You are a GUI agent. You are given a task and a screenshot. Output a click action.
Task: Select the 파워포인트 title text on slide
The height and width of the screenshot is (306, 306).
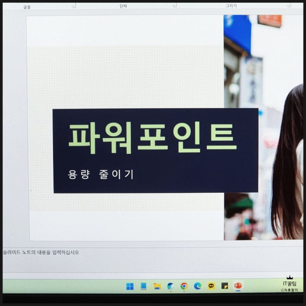pyautogui.click(x=153, y=138)
